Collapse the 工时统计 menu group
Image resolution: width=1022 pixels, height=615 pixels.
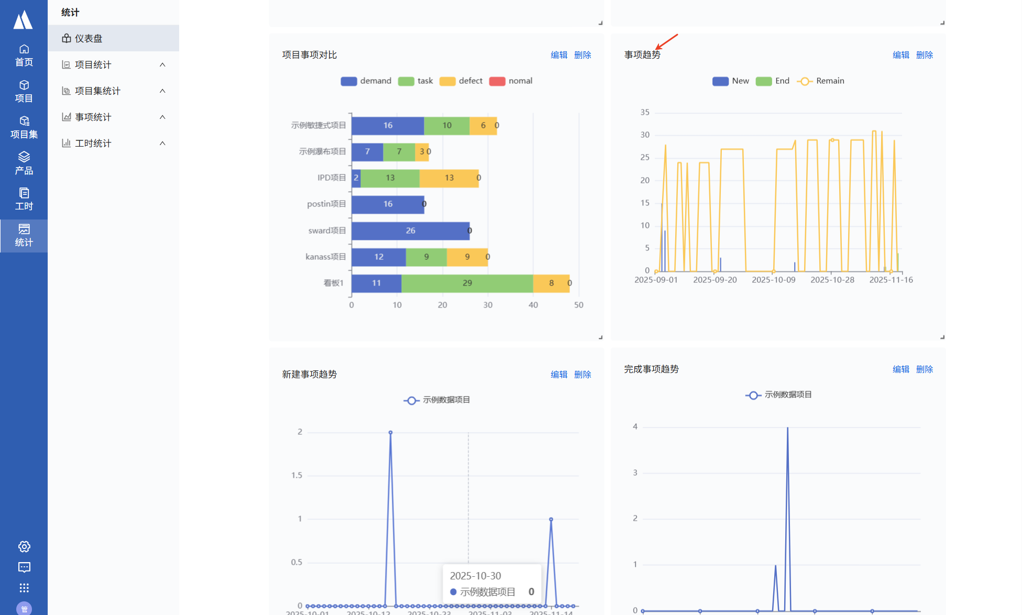(x=162, y=144)
